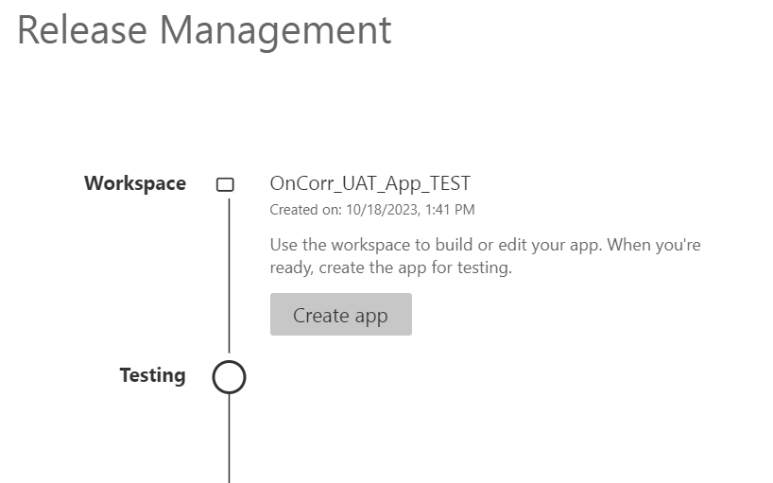The width and height of the screenshot is (773, 483).
Task: Click the Testing stage label
Action: (153, 375)
